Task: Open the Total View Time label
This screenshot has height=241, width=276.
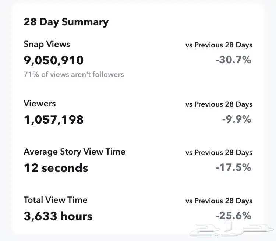Action: tap(56, 200)
